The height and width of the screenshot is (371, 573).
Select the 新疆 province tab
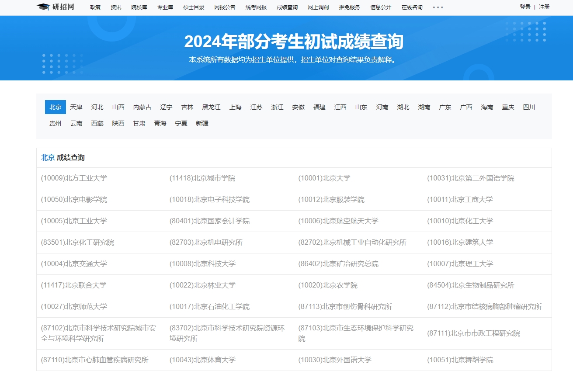point(202,123)
